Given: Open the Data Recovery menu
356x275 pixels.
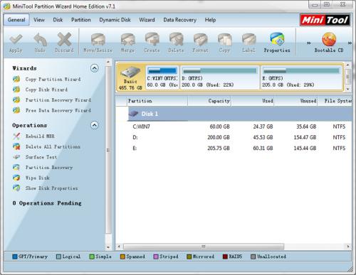Looking at the screenshot, I should pos(179,20).
